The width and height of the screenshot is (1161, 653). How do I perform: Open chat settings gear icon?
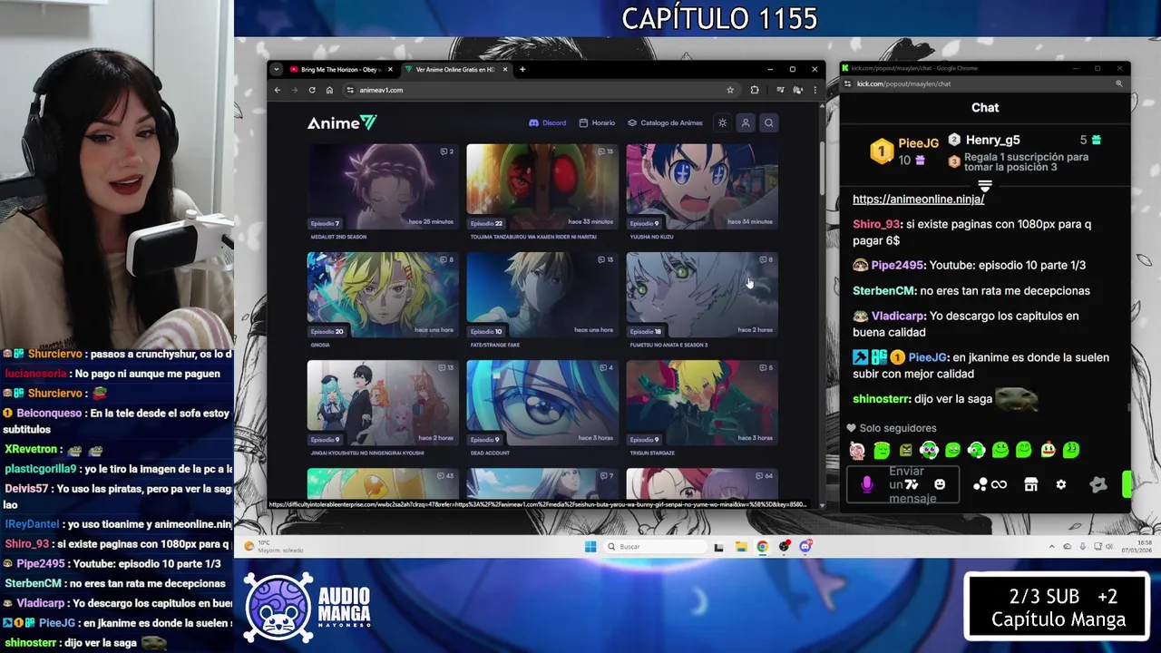[x=1061, y=485]
